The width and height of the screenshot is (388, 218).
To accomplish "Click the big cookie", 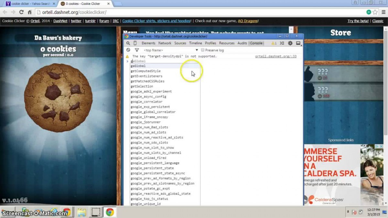I will pos(58,98).
